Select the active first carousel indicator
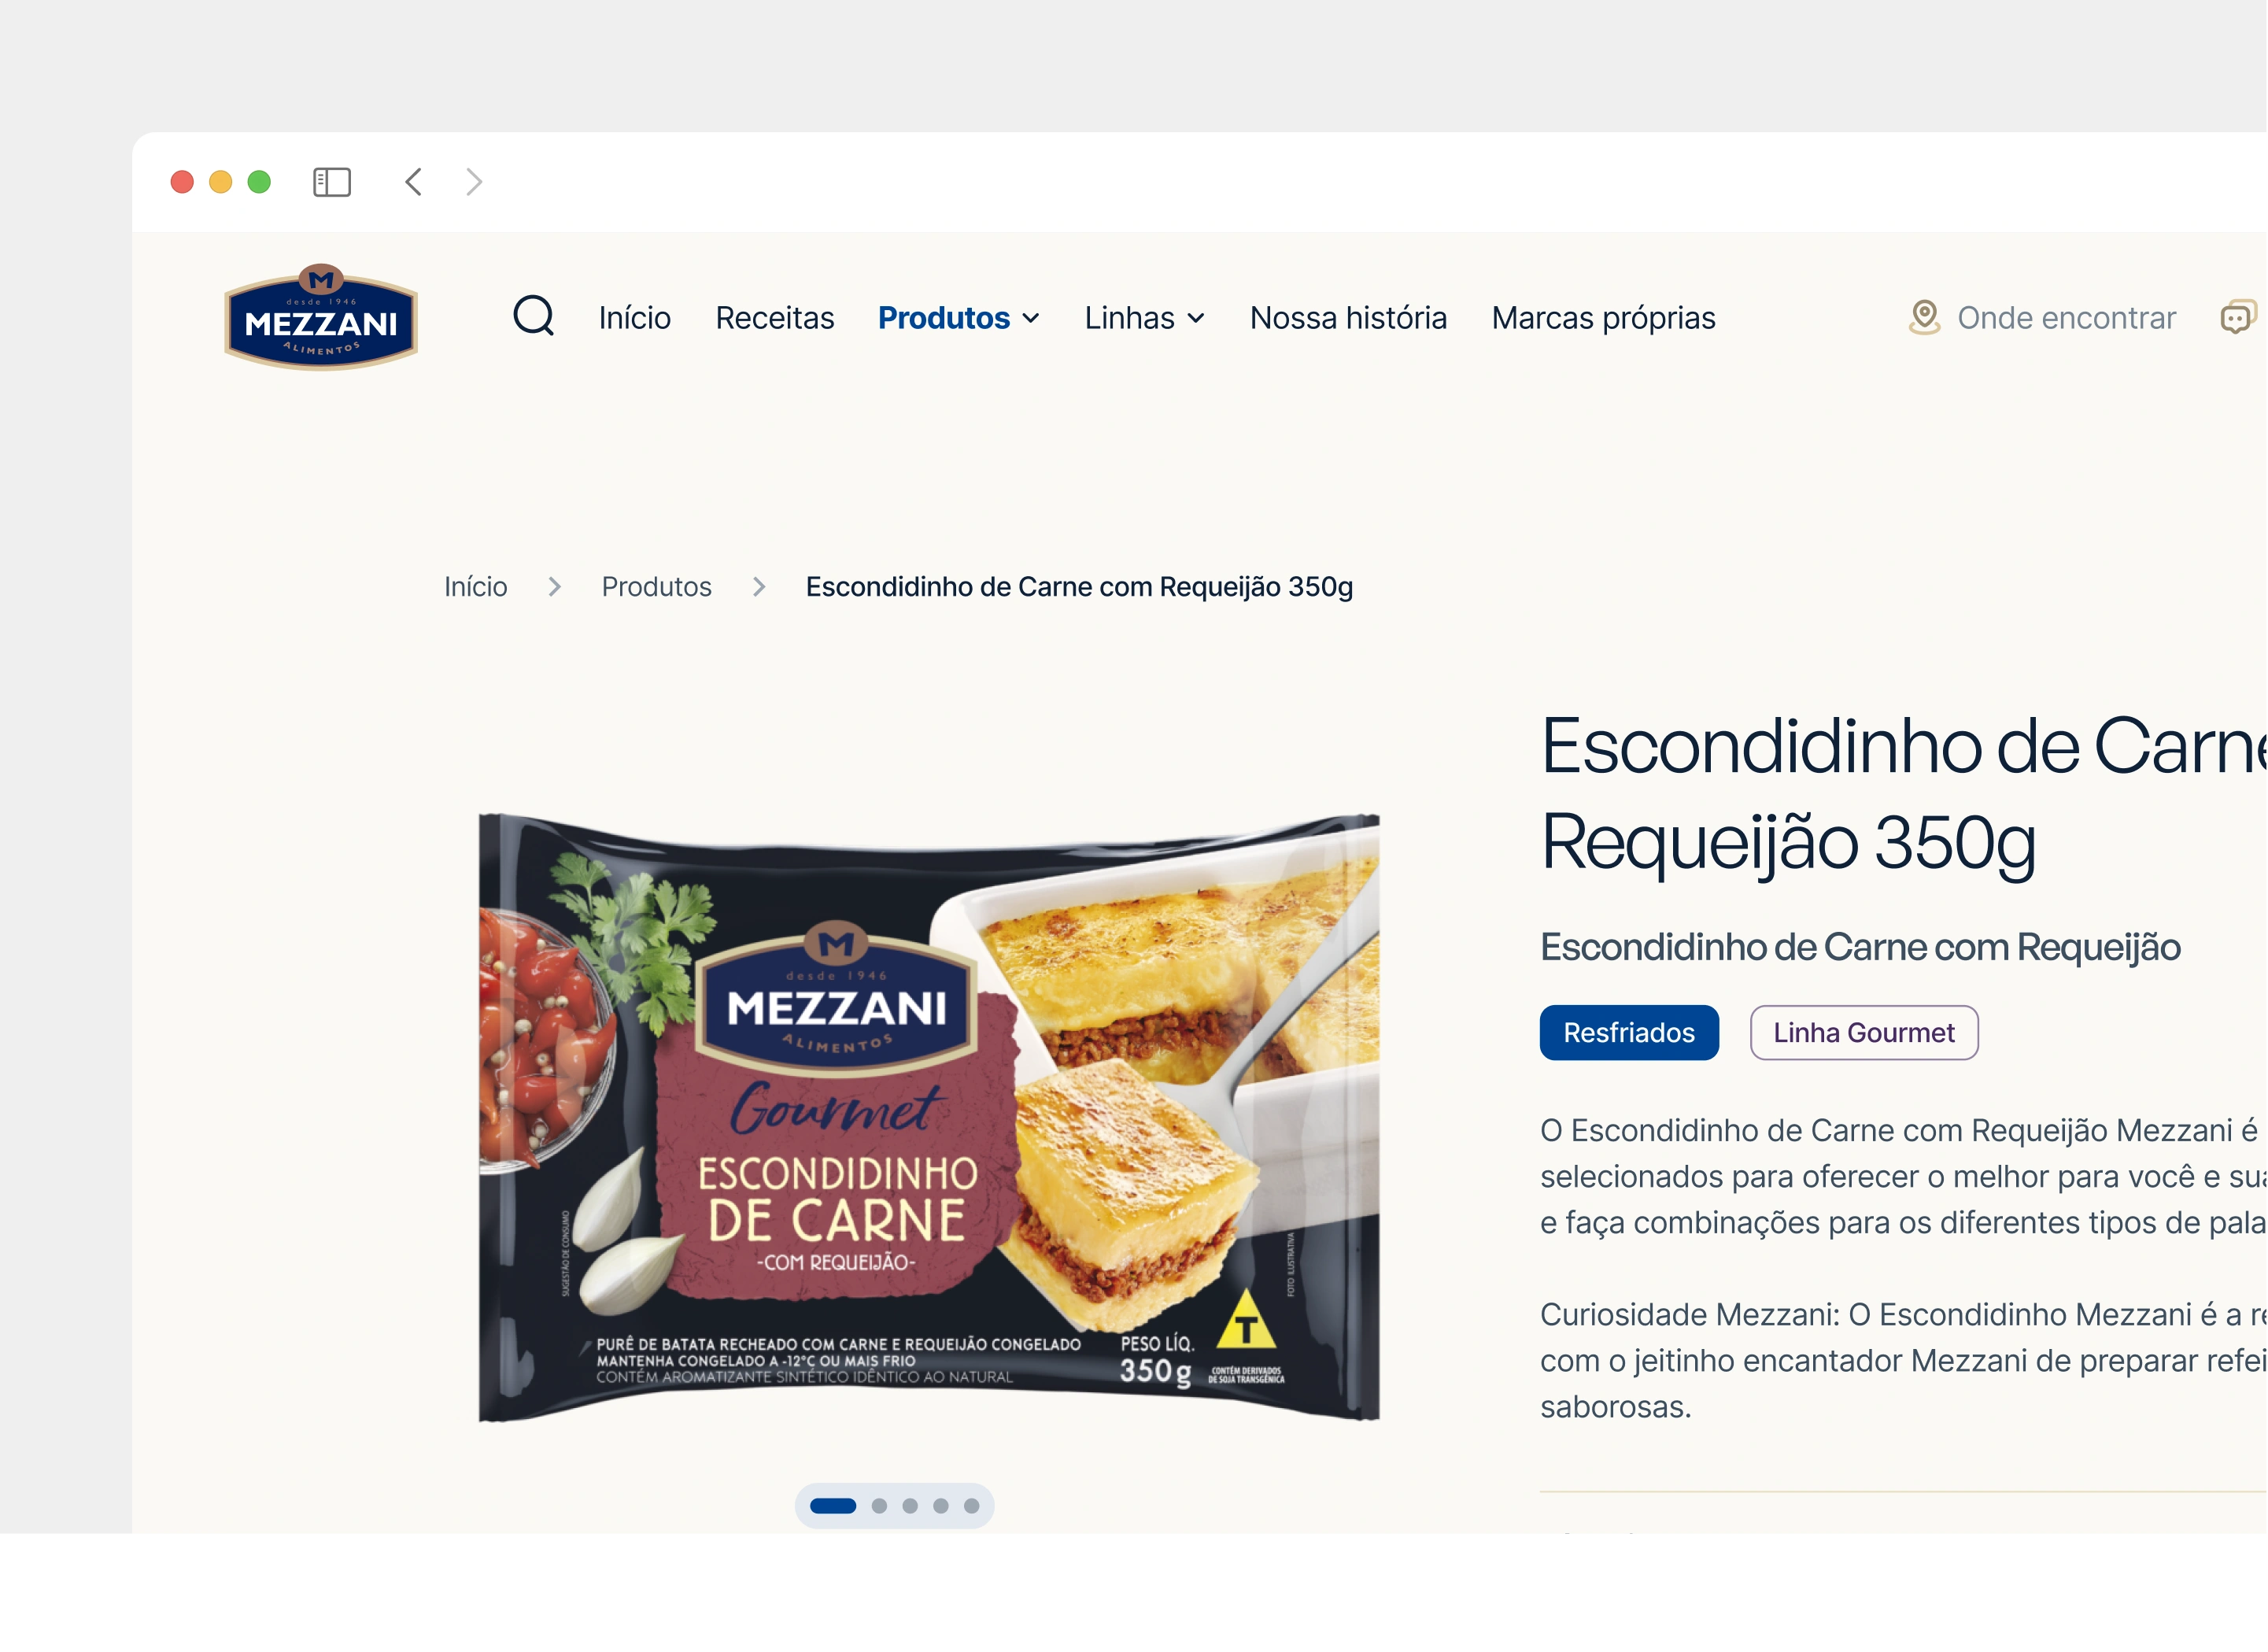2268x1652 pixels. 833,1506
